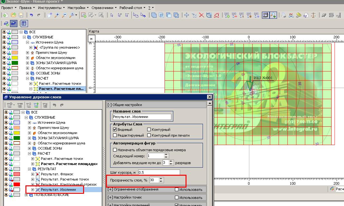Click the Название слоя text field
Image resolution: width=344 pixels, height=206 pixels.
(142, 117)
